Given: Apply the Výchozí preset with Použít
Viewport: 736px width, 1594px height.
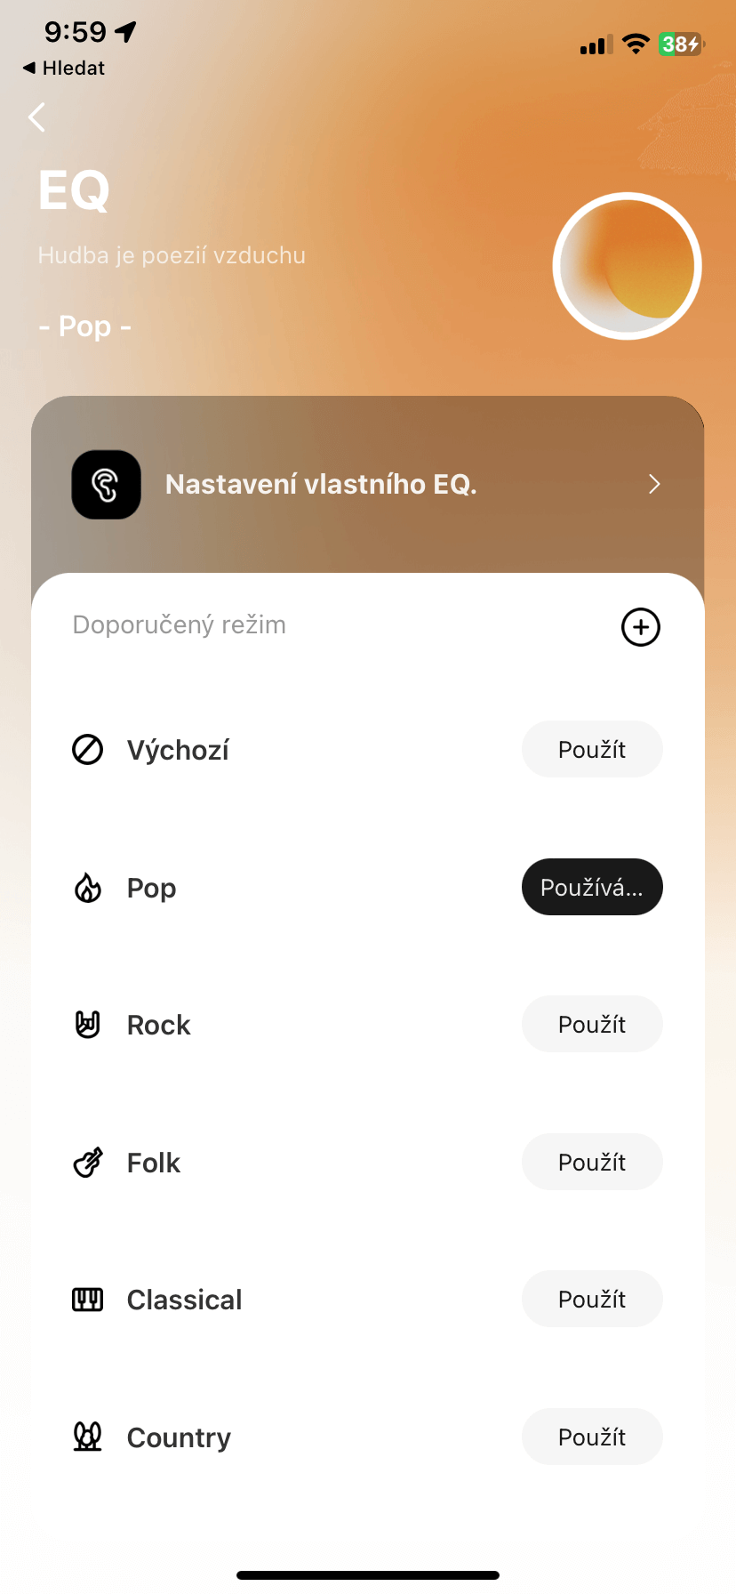Looking at the screenshot, I should [592, 750].
